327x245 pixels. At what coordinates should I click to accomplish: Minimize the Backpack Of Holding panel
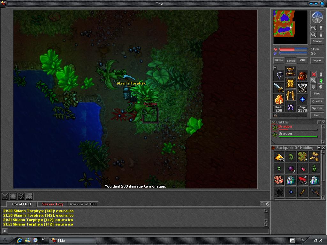coord(319,148)
